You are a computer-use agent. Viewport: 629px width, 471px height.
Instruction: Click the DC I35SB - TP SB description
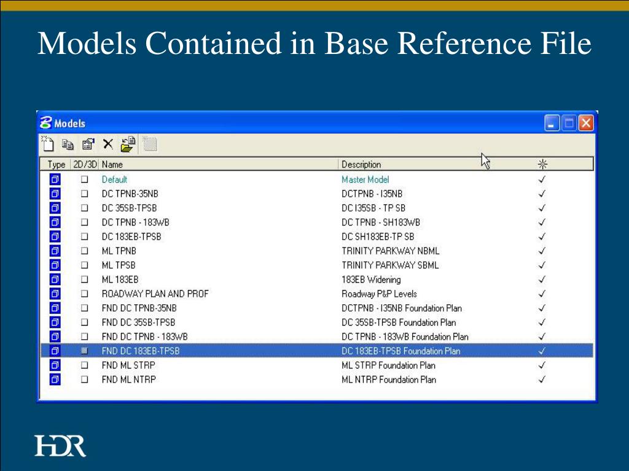tap(373, 208)
